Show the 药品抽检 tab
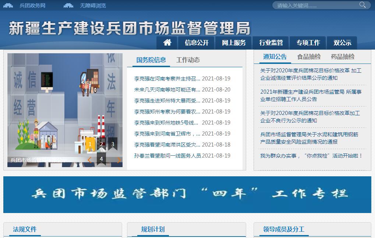This screenshot has width=375, height=238. [x=342, y=57]
